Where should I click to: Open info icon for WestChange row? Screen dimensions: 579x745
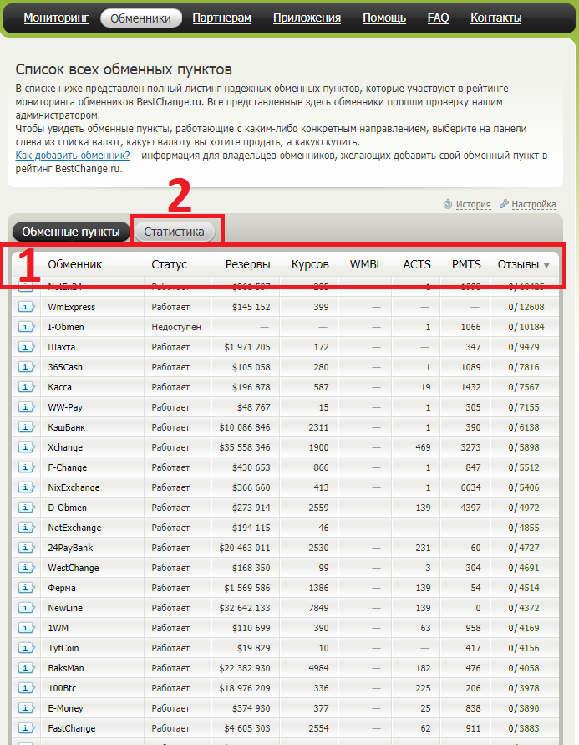[26, 568]
